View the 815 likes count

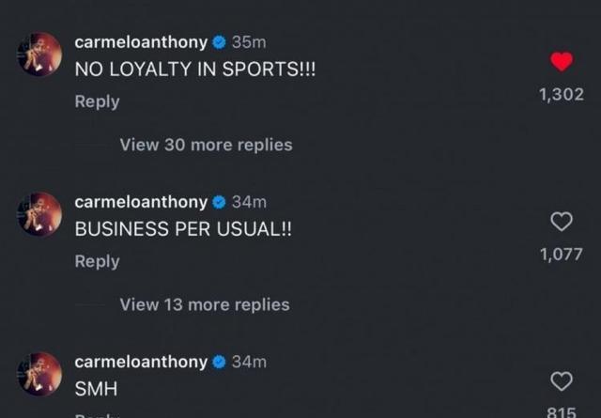[562, 412]
